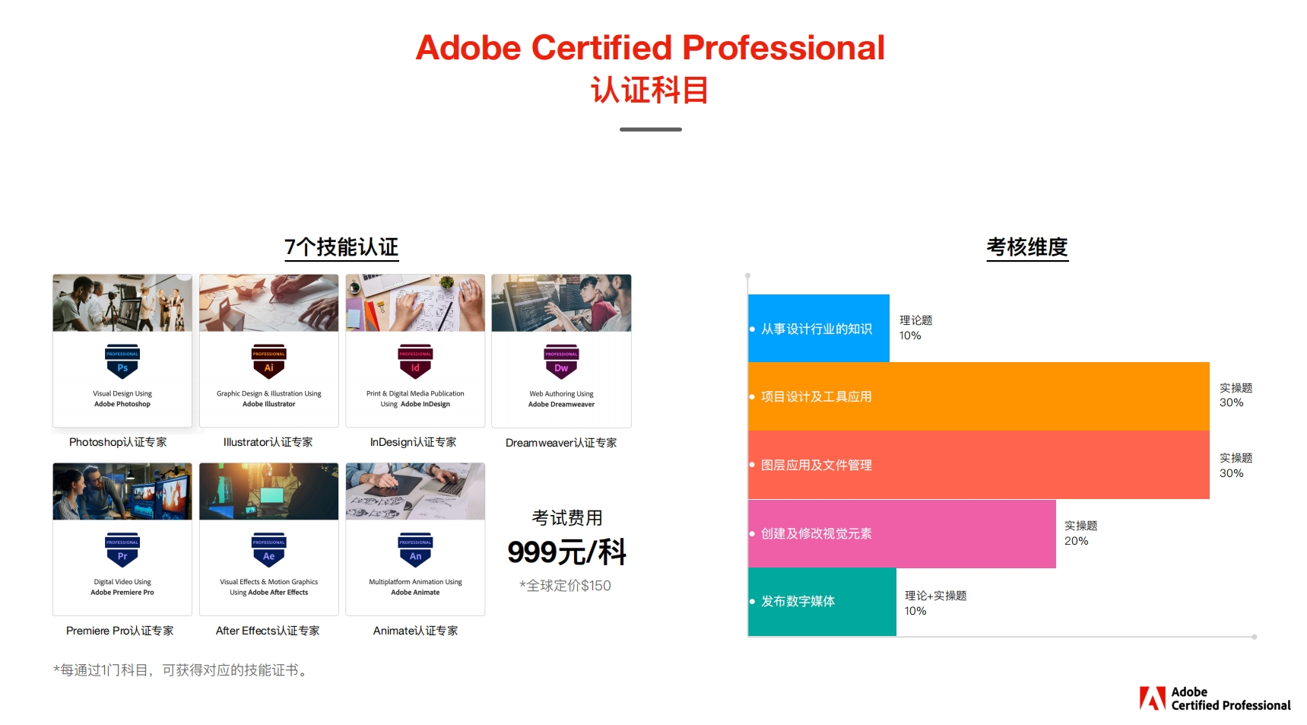Click the Dreamweaver Dw badge
1307x725 pixels.
[x=561, y=363]
